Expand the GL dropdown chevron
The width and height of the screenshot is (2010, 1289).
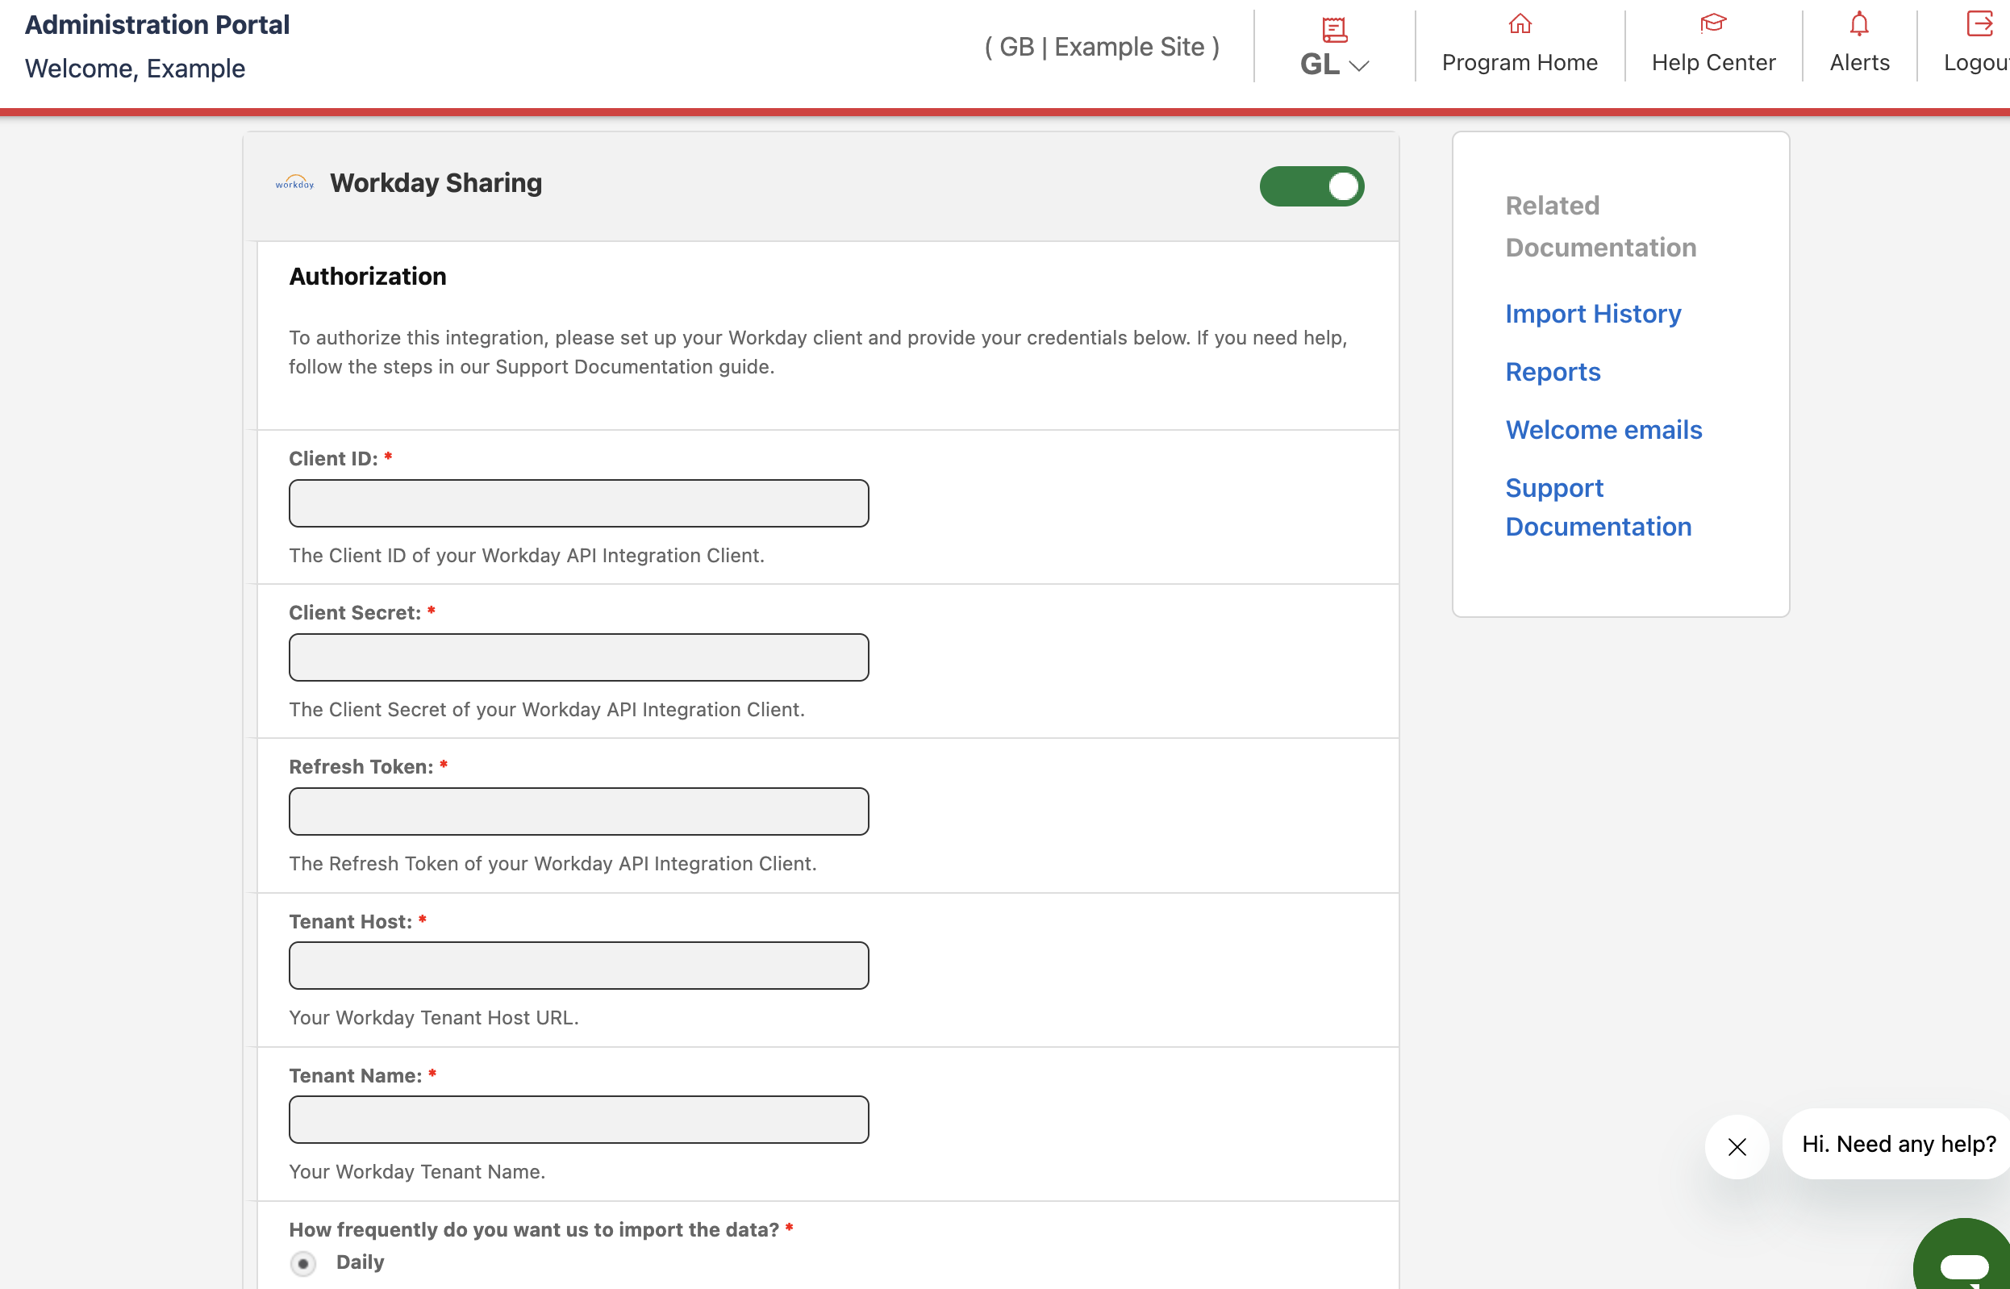1359,66
